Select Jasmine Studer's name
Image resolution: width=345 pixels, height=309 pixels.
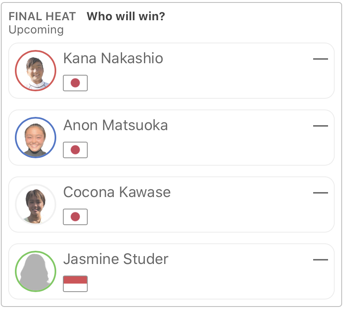click(x=116, y=259)
